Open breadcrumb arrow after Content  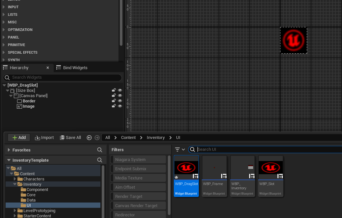coord(141,137)
